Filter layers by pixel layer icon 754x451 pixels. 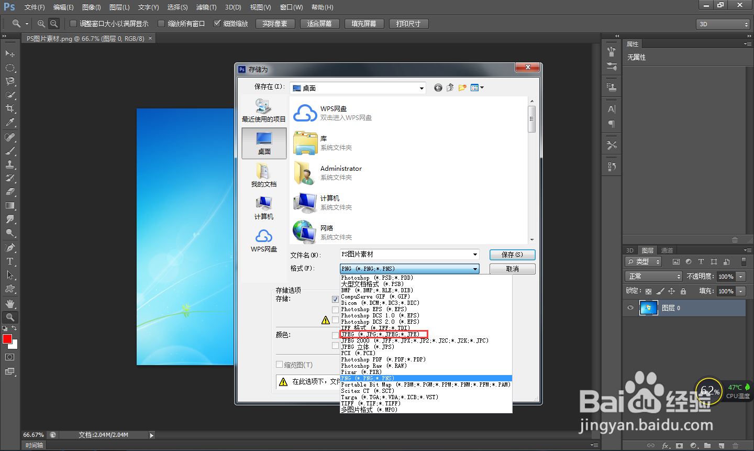click(x=676, y=261)
